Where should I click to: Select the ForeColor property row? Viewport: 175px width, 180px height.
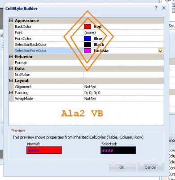[x=89, y=39]
